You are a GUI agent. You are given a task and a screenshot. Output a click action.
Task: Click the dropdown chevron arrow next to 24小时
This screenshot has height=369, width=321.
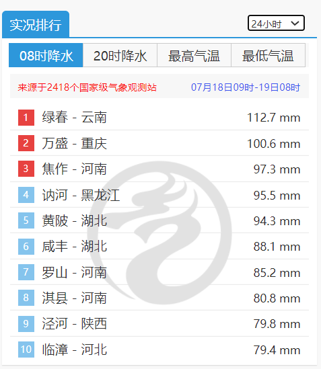295,23
